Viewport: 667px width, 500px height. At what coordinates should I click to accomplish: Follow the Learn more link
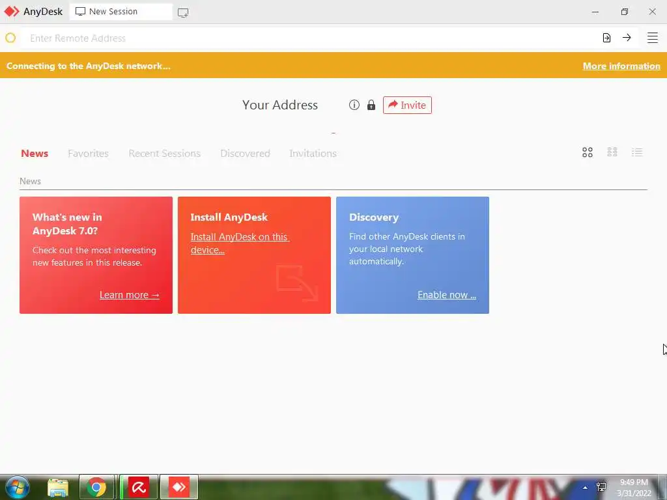click(130, 295)
